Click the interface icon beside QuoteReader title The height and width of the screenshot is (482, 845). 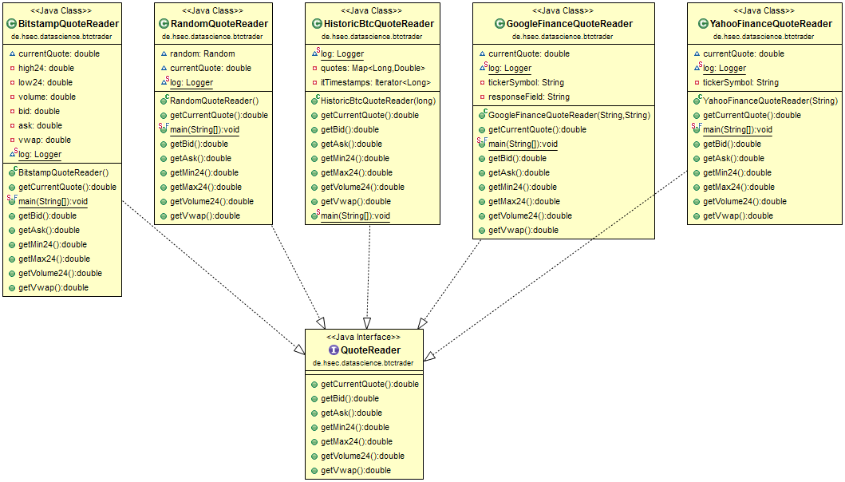point(334,350)
